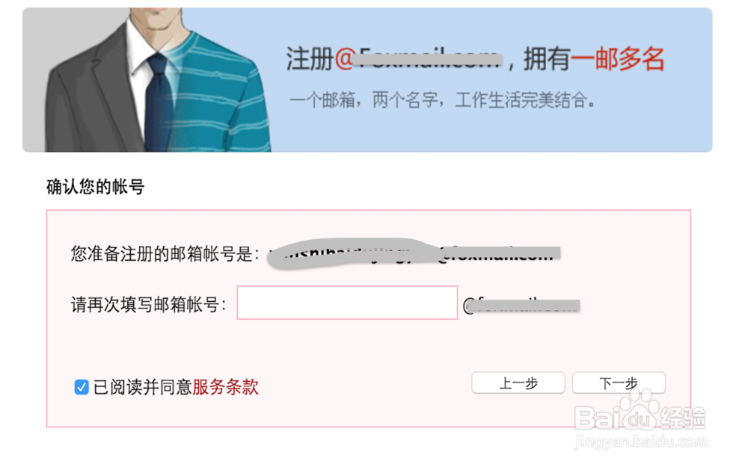The image size is (748, 467).
Task: Click the 确认您的帐号 heading
Action: 96,187
